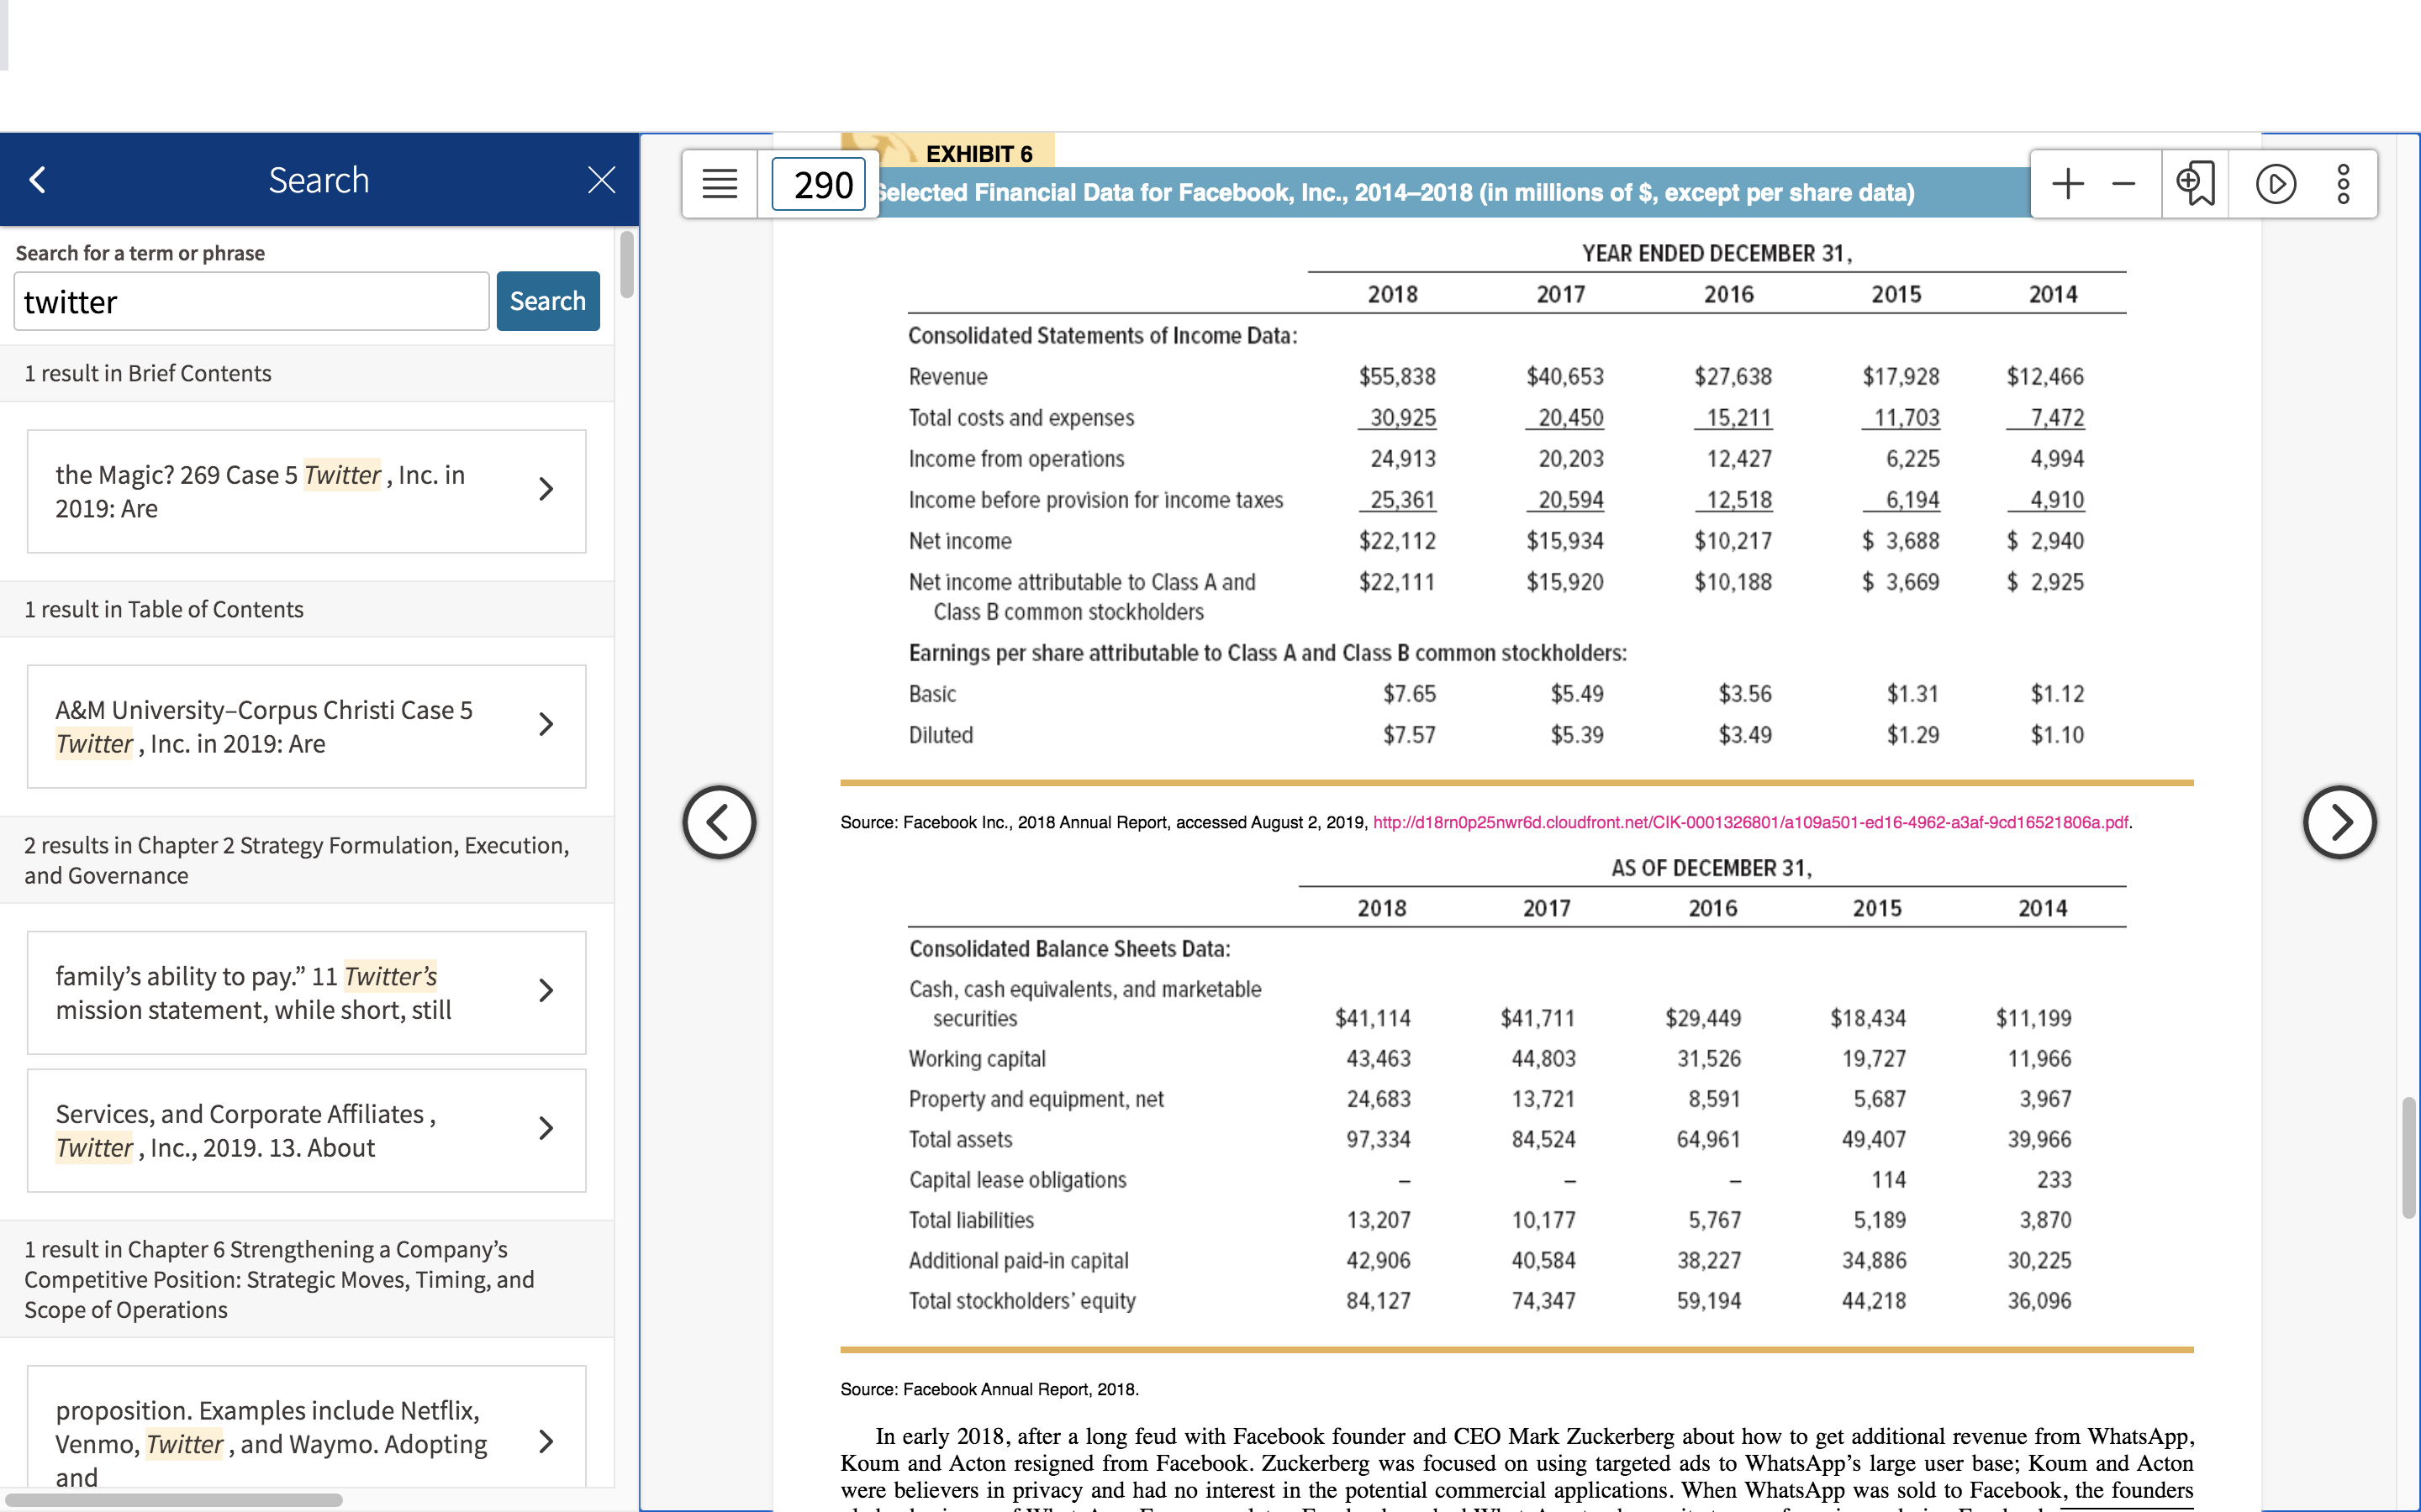Add a bookmark to this page
Screen dimensions: 2421x1512
point(2195,184)
